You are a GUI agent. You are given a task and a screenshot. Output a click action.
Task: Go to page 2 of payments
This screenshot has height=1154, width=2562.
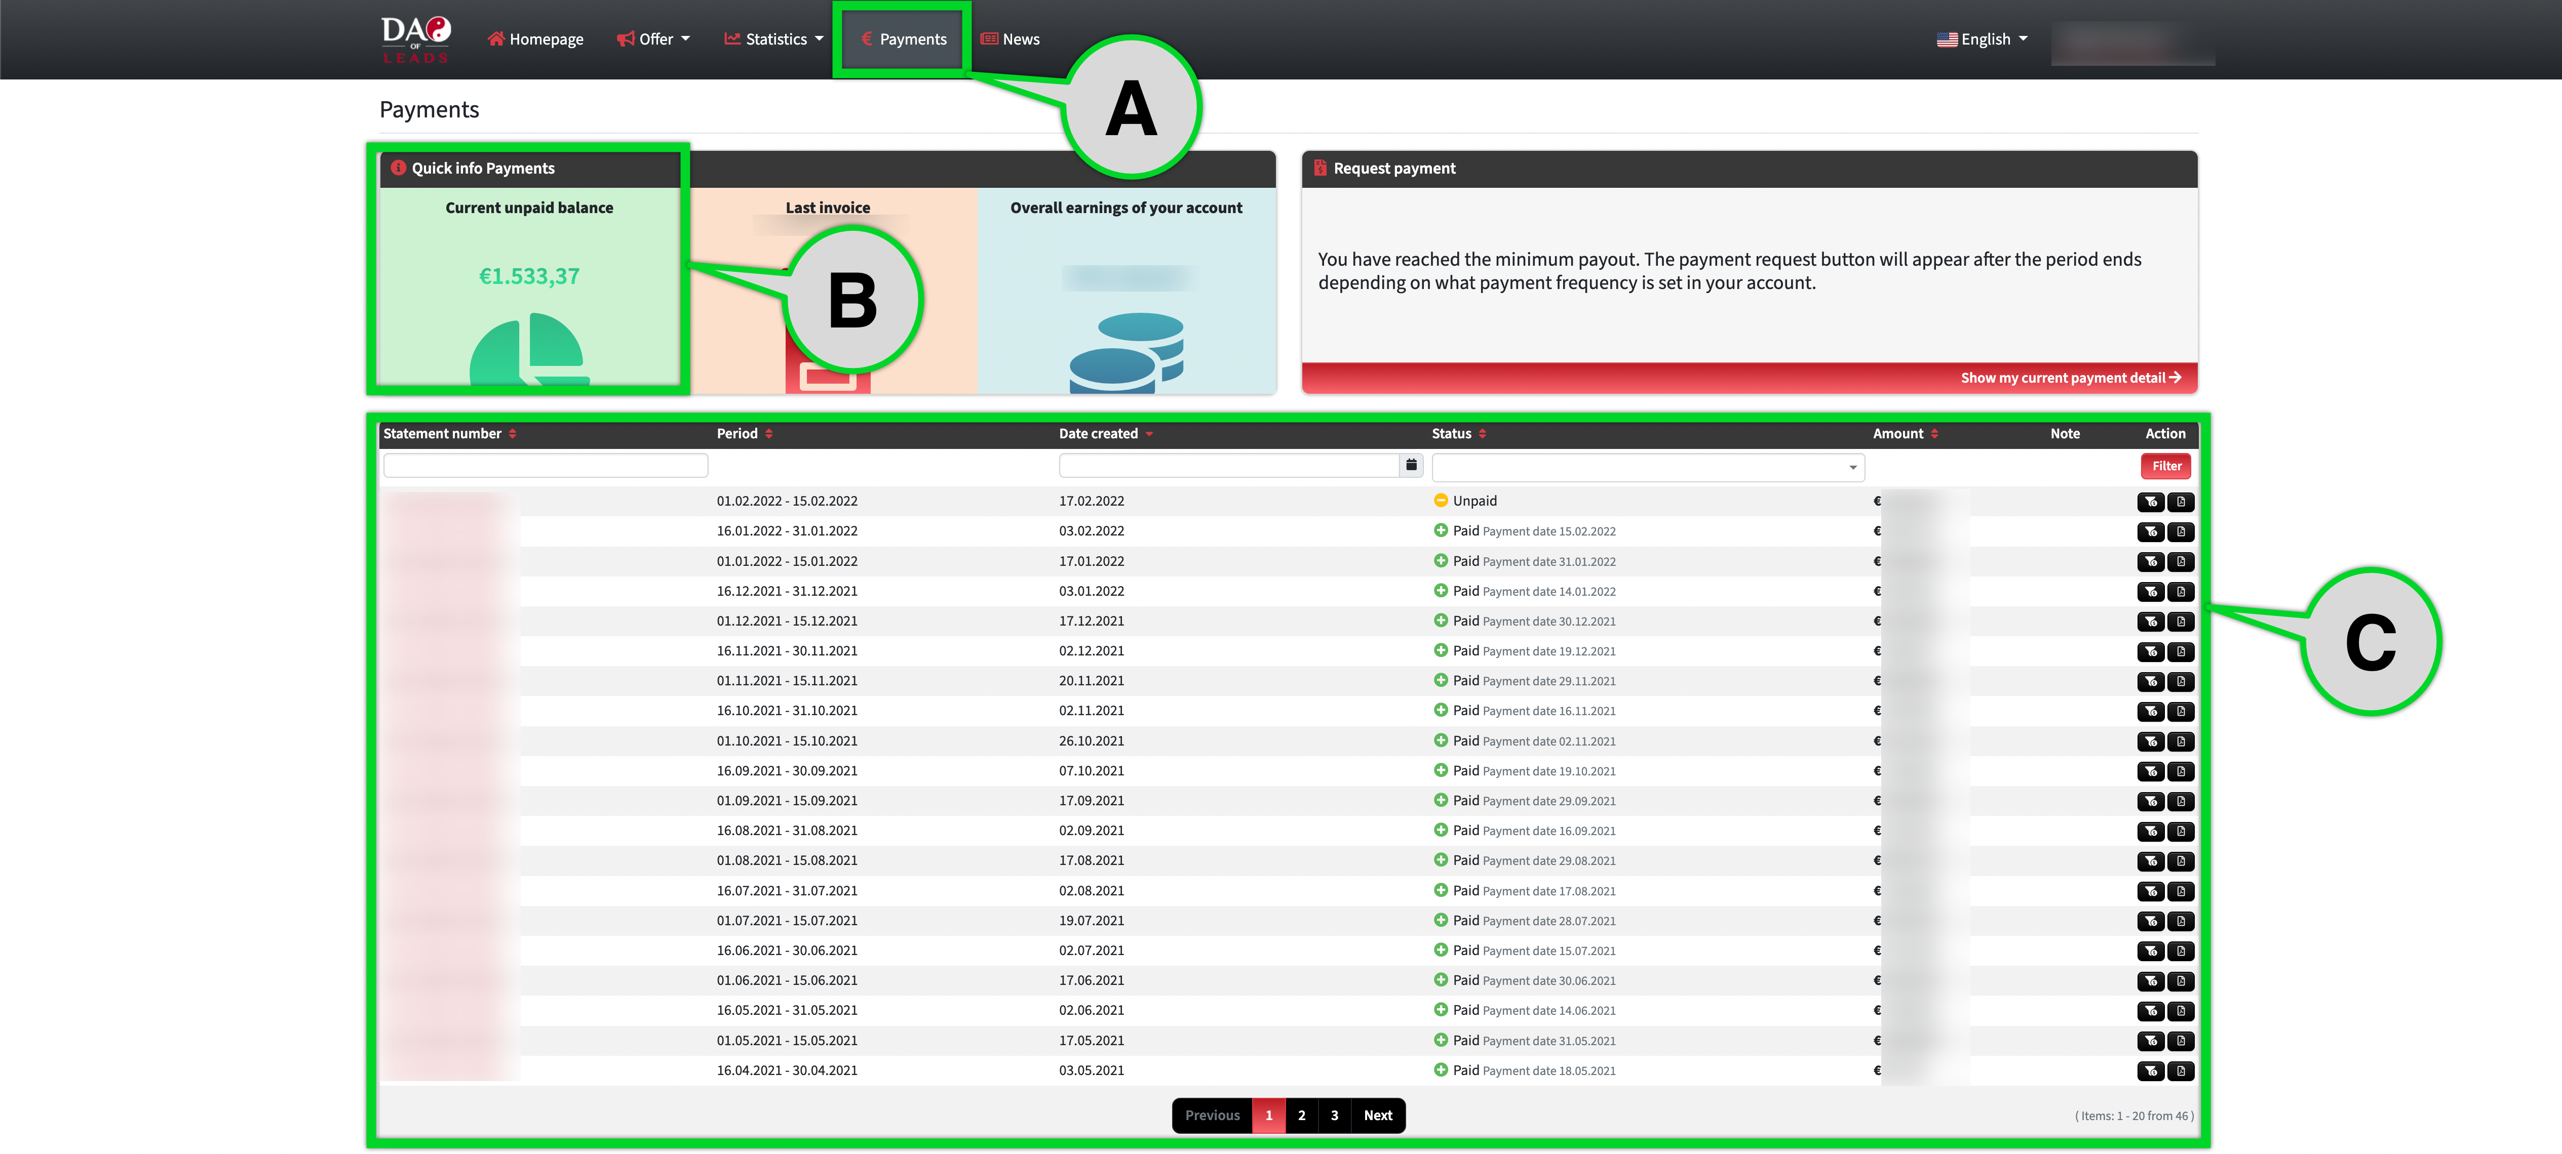point(1301,1115)
